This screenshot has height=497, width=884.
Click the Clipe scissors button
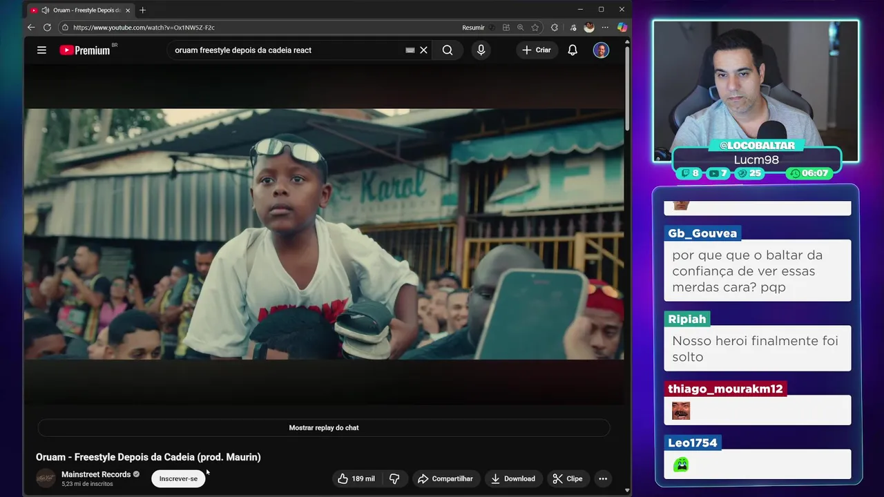568,478
